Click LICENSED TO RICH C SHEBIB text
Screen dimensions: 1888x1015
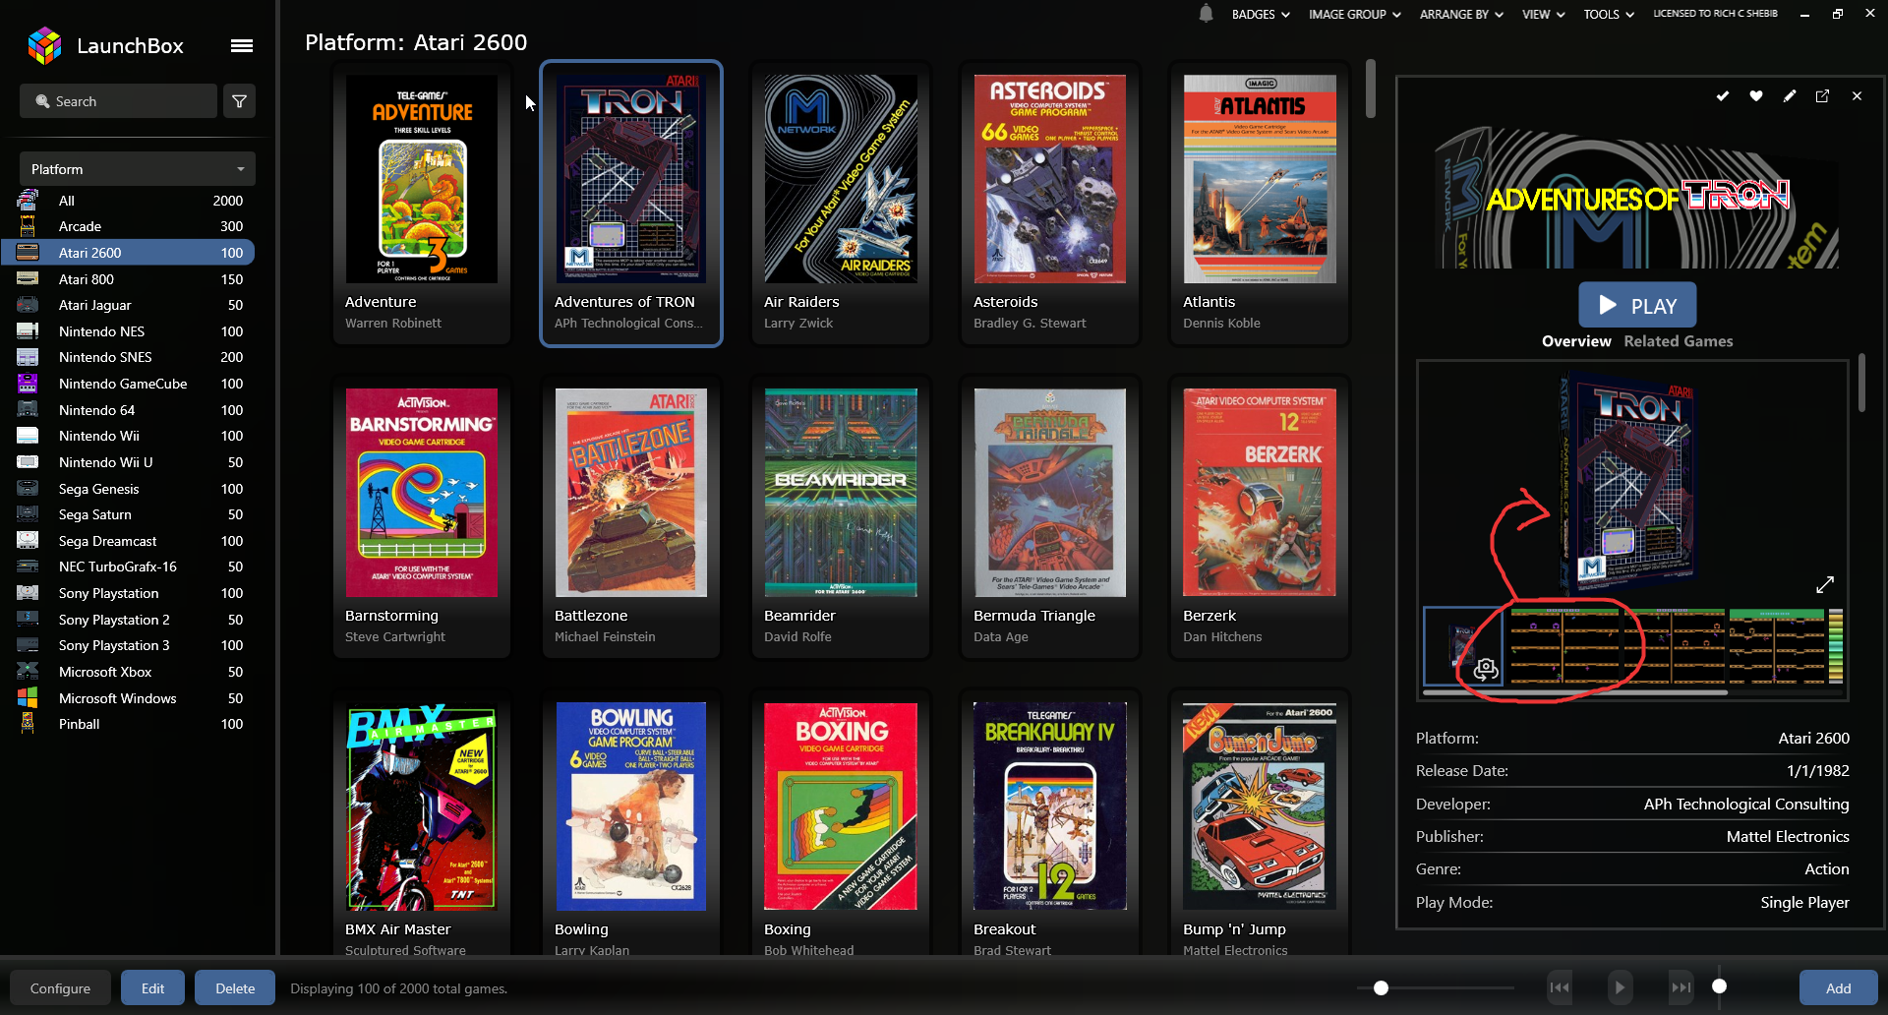coord(1715,14)
